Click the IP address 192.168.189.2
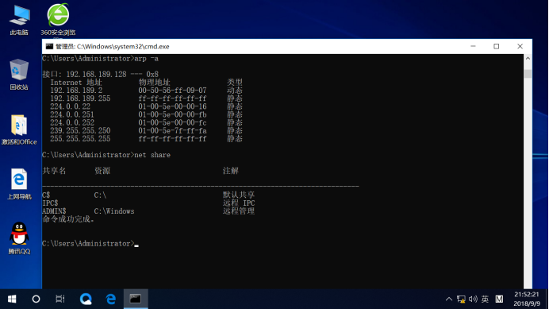The width and height of the screenshot is (549, 309). (x=76, y=91)
